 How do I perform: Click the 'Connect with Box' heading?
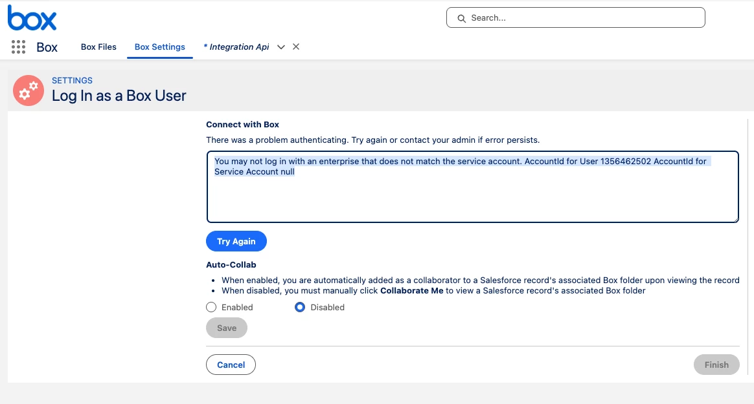pyautogui.click(x=242, y=124)
